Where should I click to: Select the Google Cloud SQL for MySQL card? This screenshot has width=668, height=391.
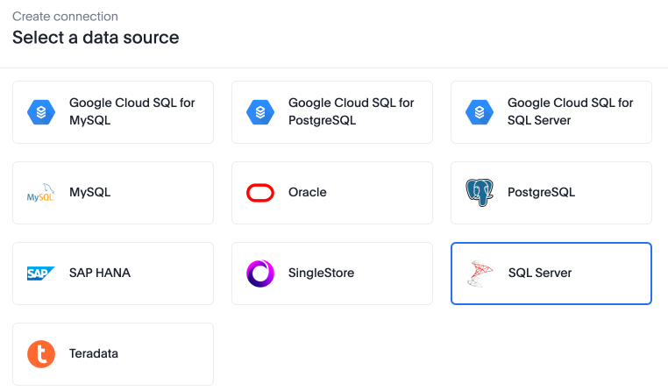click(113, 112)
